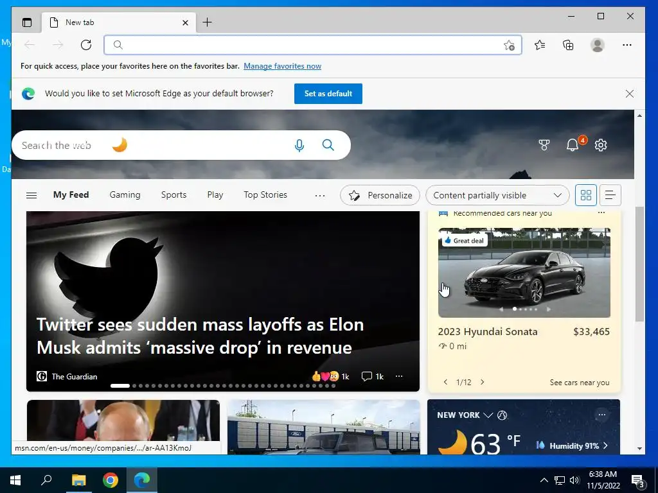Screen dimensions: 658x493
Task: Open the profile avatar
Action: coord(597,45)
